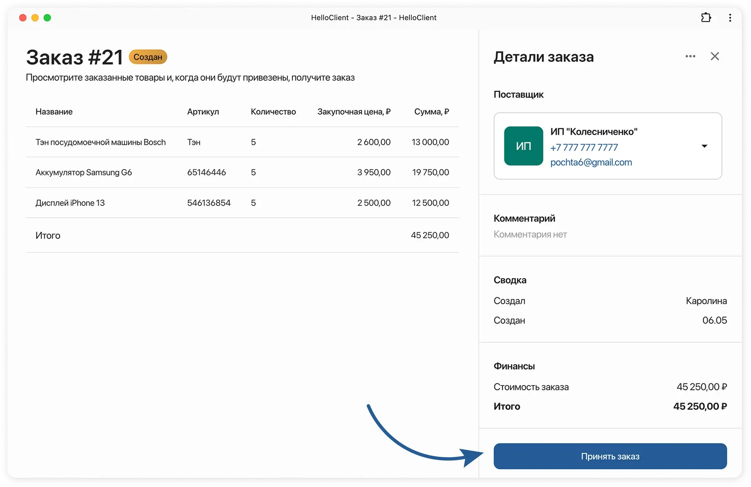Click the red close window control
The width and height of the screenshot is (751, 487).
tap(23, 18)
